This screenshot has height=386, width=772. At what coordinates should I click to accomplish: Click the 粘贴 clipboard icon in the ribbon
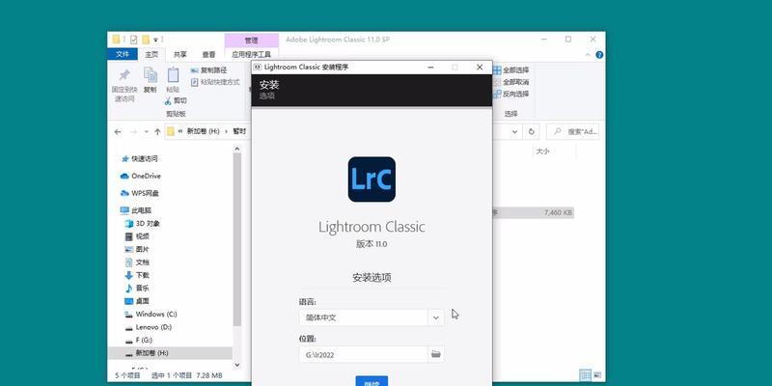click(x=173, y=75)
